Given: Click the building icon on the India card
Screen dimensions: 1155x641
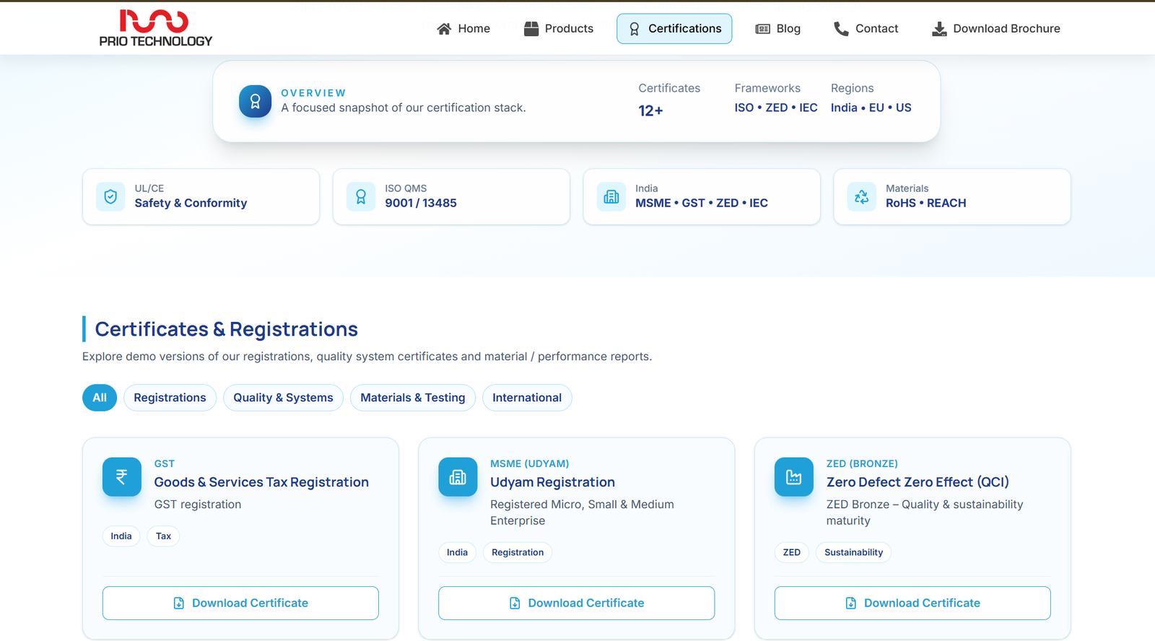Looking at the screenshot, I should tap(611, 196).
